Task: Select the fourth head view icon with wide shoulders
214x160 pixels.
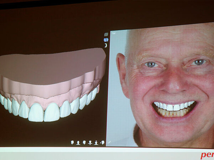Action: (90, 143)
